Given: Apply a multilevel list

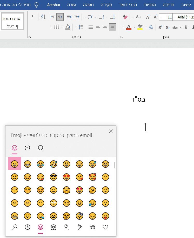Looking at the screenshot, I should pyautogui.click(x=90, y=17).
